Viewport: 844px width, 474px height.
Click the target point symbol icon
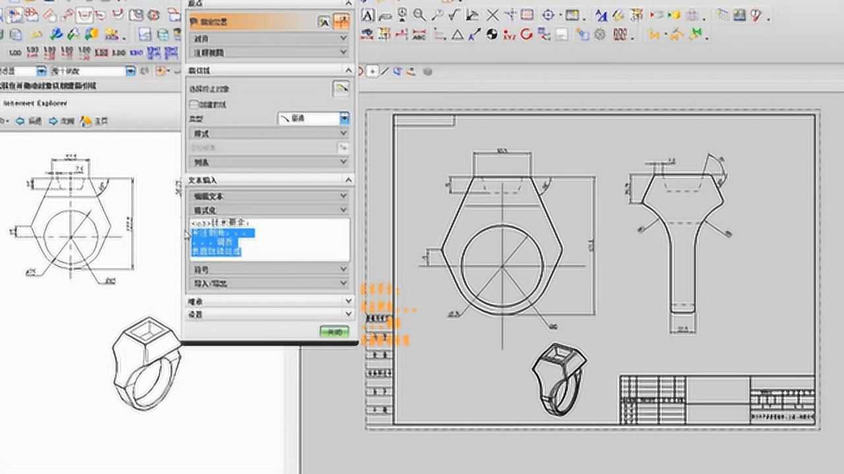pos(548,14)
